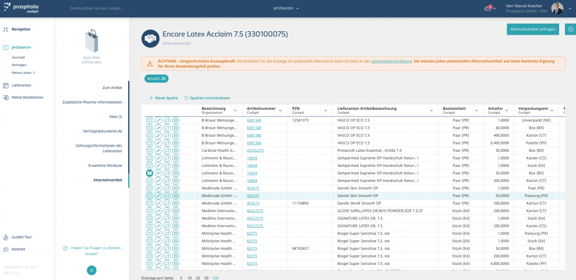
Task: Set entries per page to 25
Action: [x=198, y=278]
